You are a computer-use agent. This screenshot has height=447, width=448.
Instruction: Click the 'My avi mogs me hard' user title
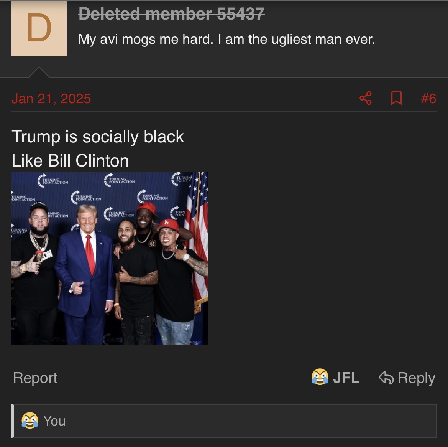click(x=226, y=39)
